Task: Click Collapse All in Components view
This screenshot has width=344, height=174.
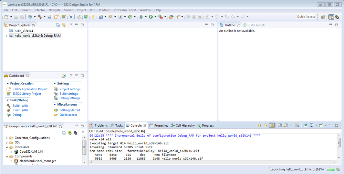Action: point(64,133)
